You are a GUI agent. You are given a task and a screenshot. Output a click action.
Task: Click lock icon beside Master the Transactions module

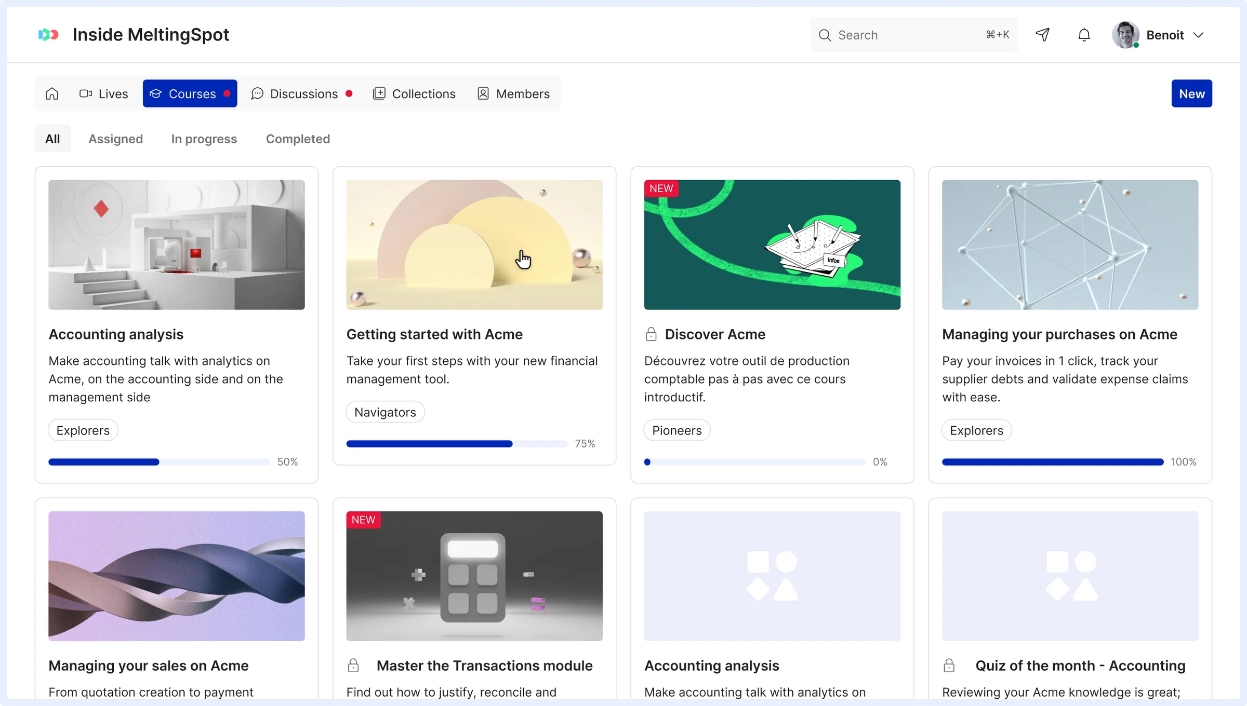353,665
